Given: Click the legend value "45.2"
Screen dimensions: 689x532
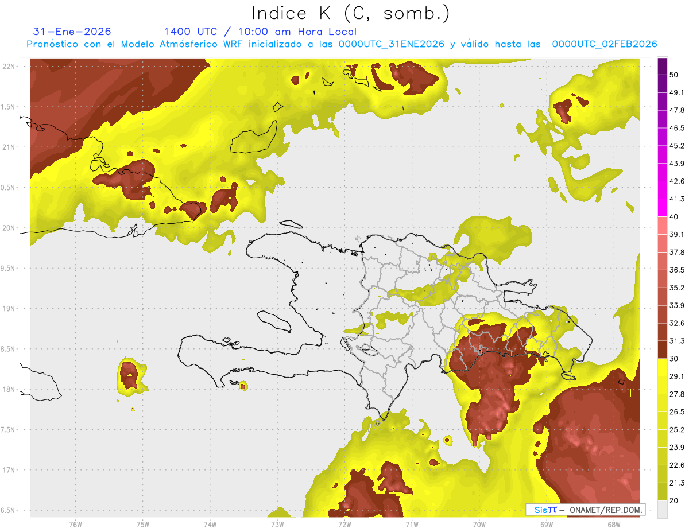Looking at the screenshot, I should tap(677, 146).
